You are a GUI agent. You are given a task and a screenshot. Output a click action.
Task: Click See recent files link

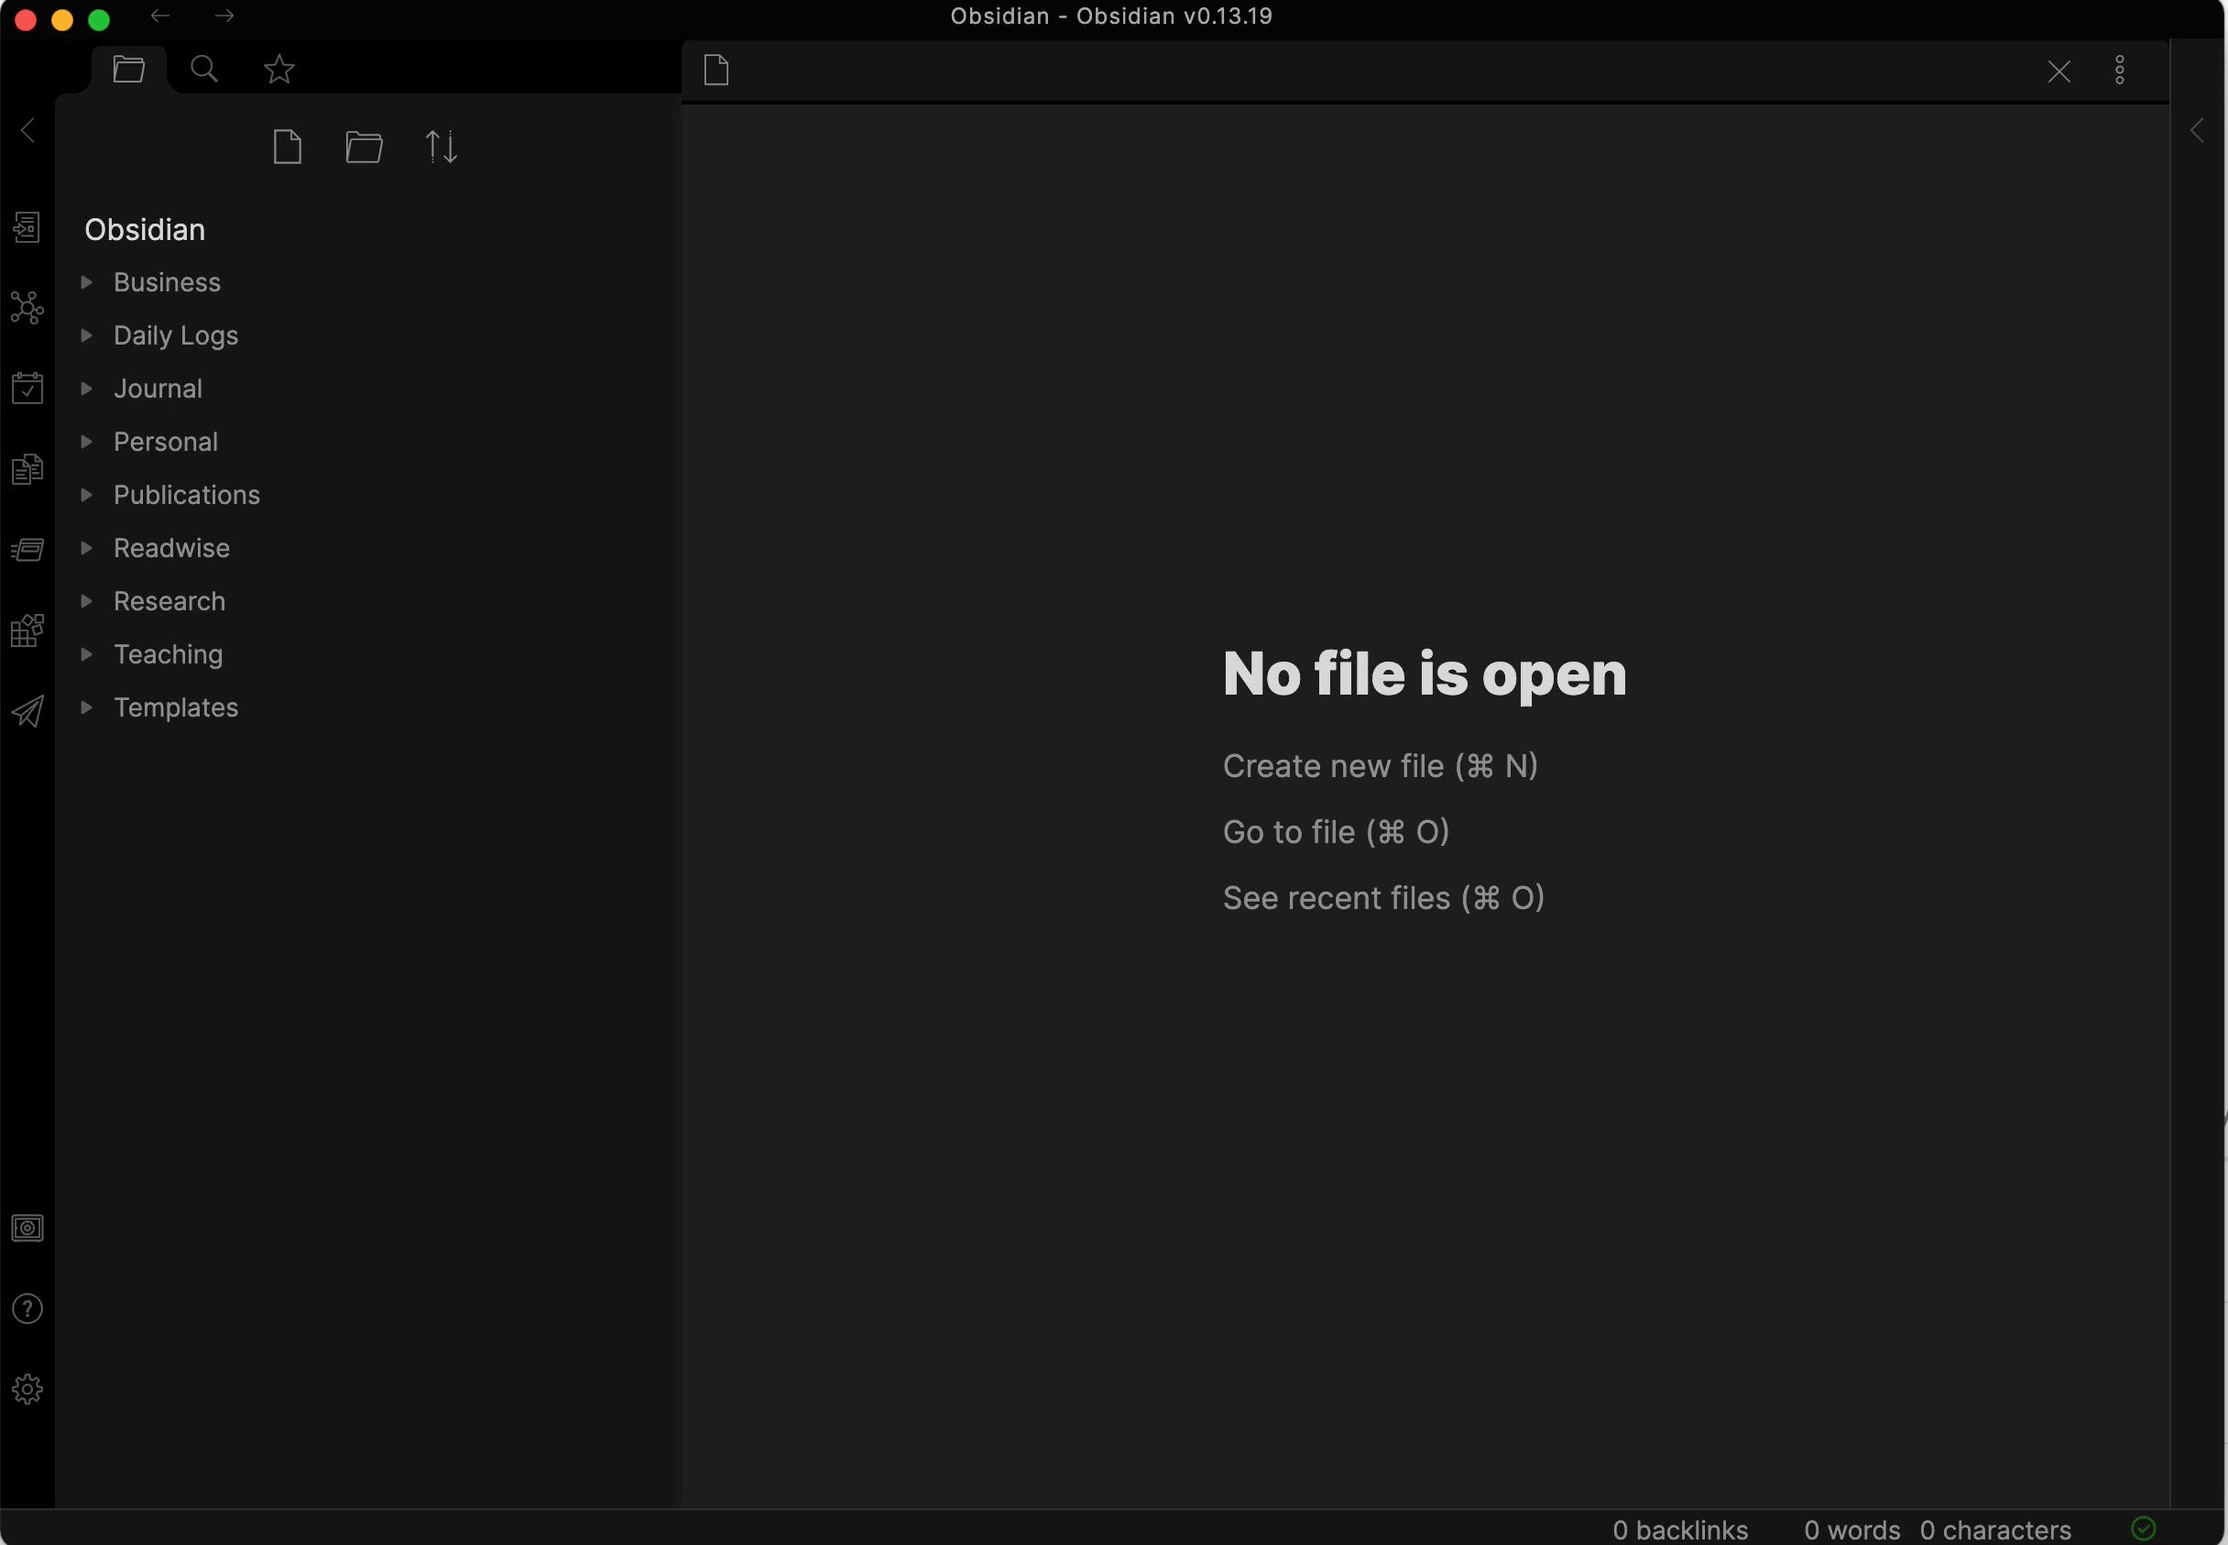(1382, 898)
